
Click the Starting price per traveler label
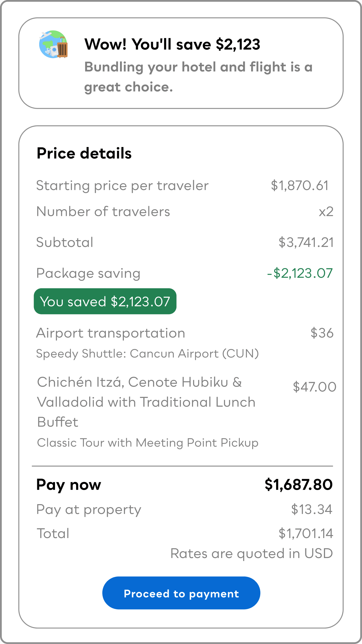click(122, 186)
